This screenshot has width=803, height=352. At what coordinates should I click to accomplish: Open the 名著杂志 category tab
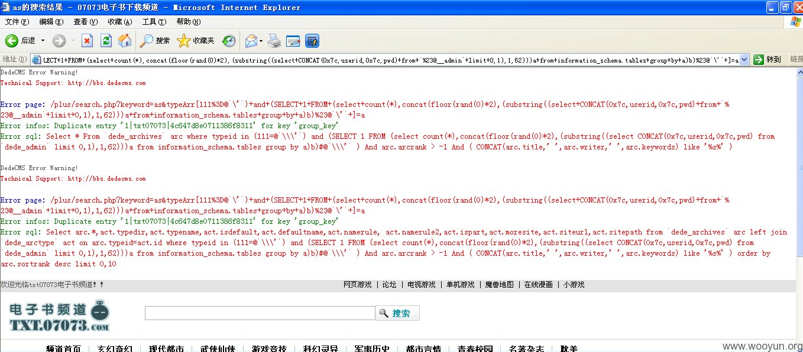pyautogui.click(x=526, y=349)
